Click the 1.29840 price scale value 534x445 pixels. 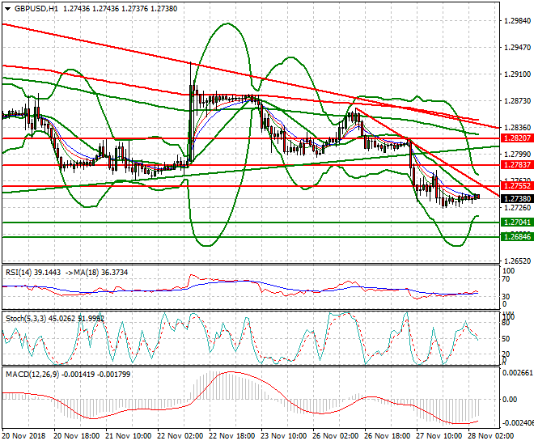tap(517, 21)
